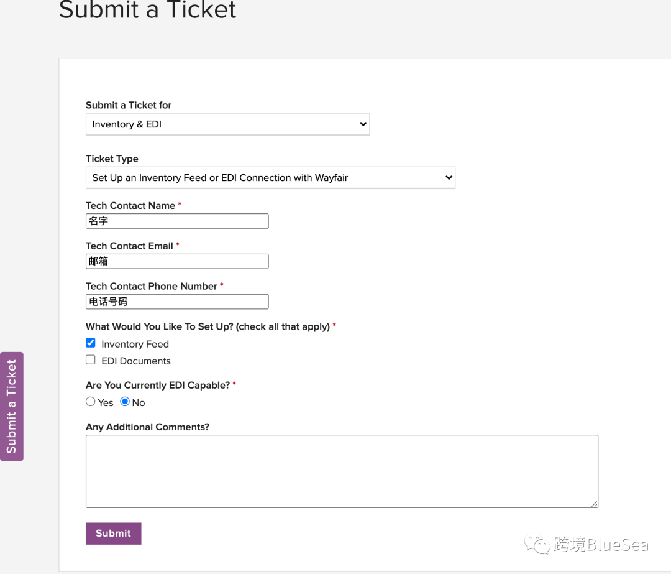Click the Submit a Ticket page heading
671x574 pixels.
pyautogui.click(x=148, y=10)
